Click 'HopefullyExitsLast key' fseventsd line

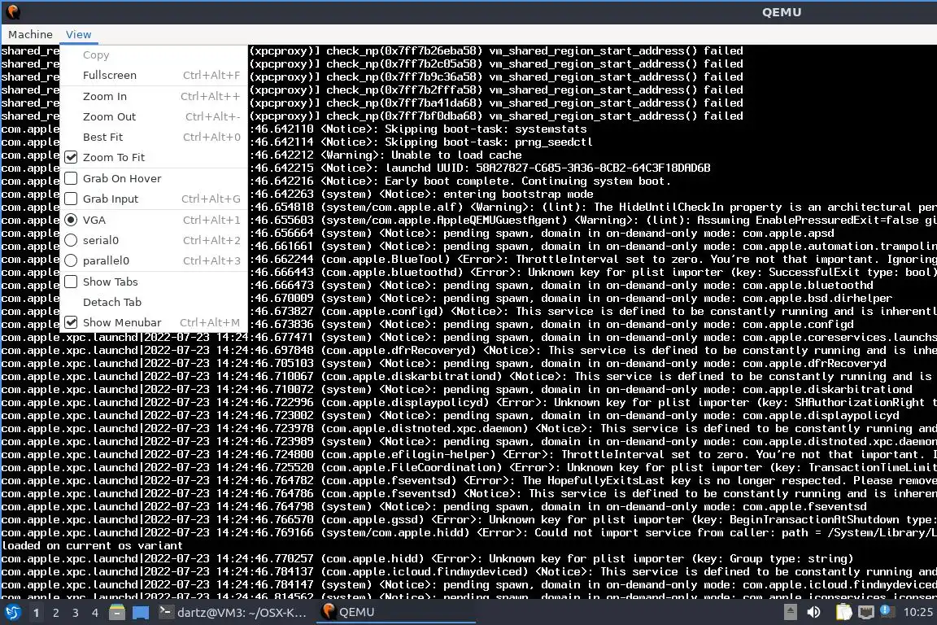468,480
